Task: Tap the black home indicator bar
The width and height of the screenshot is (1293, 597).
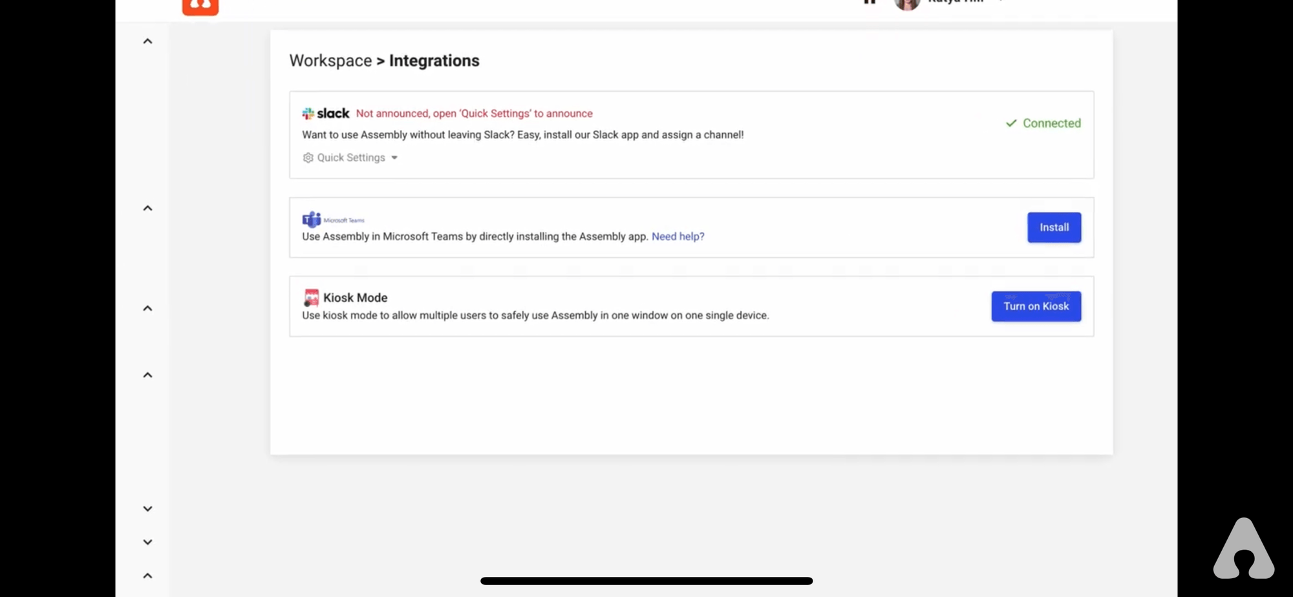Action: click(x=646, y=581)
